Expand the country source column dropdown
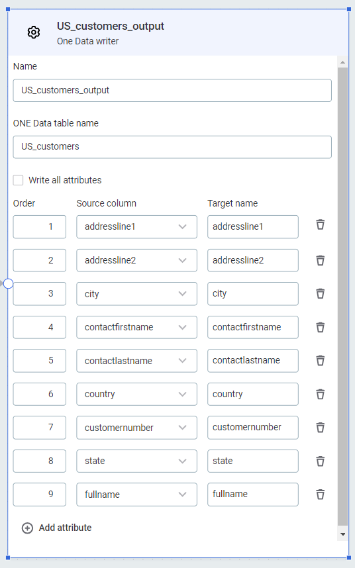 tap(136, 394)
